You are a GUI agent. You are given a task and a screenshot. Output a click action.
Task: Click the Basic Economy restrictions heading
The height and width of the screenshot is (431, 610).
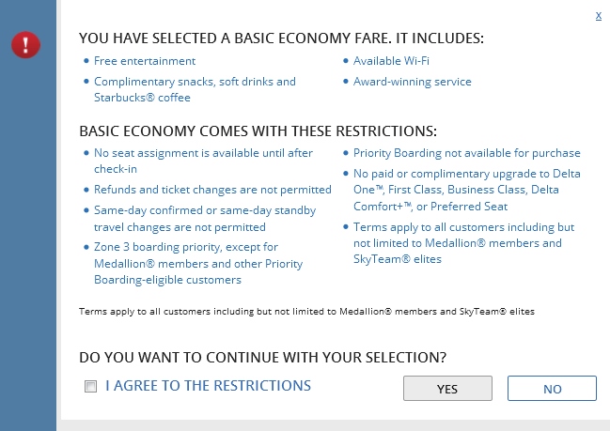tap(258, 131)
